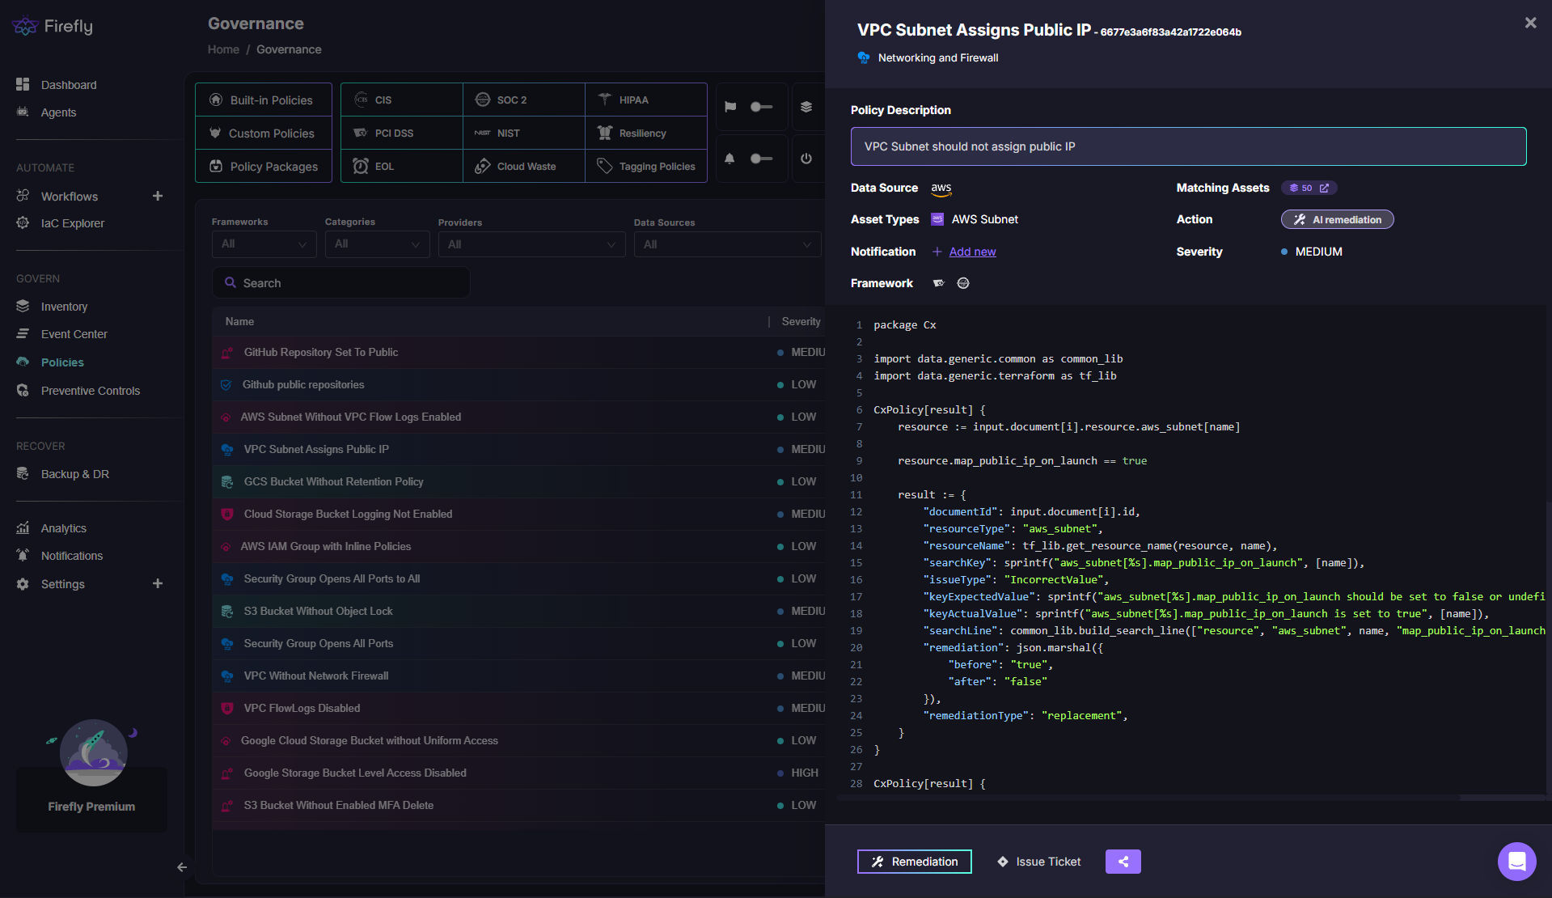Viewport: 1552px width, 898px height.
Task: Click AI remediation action button
Action: pos(1337,219)
